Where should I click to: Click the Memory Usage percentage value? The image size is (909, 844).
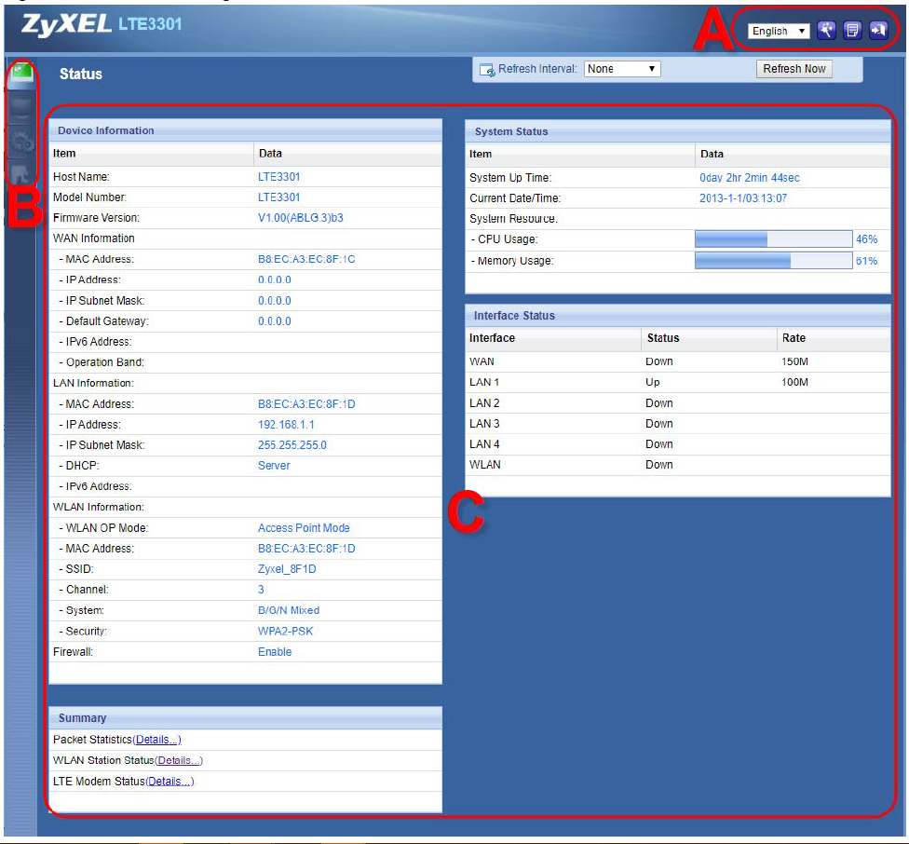pyautogui.click(x=867, y=261)
